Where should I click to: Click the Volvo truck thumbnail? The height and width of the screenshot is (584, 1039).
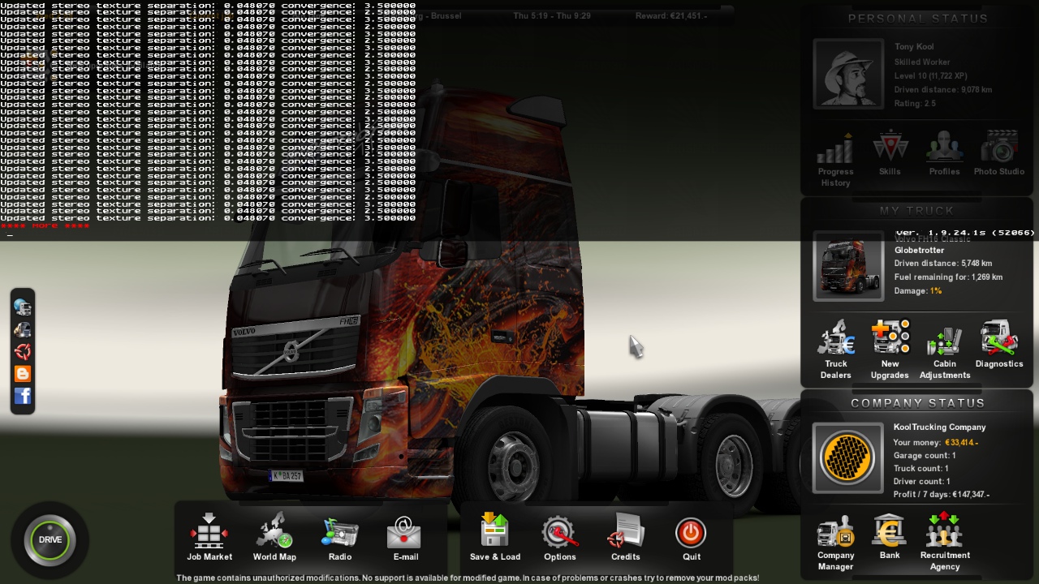[x=848, y=266]
